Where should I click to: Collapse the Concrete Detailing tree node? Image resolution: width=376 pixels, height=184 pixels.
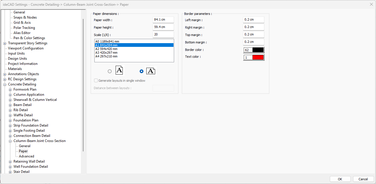[x=5, y=84]
